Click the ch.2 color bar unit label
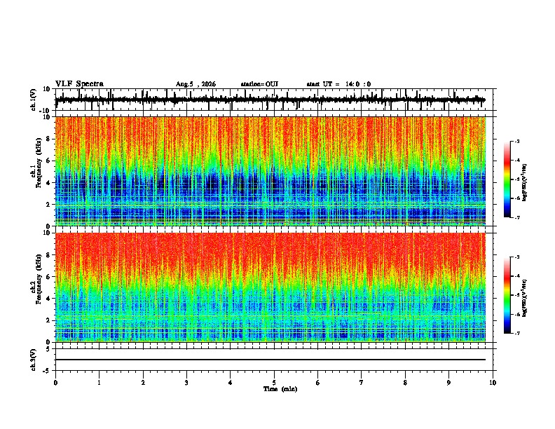555x429 pixels. [x=525, y=298]
